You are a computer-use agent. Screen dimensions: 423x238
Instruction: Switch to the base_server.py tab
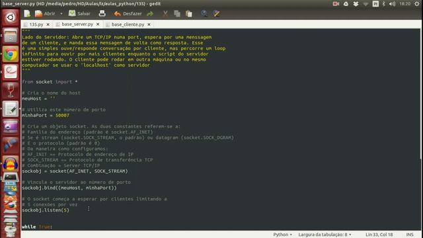[77, 24]
